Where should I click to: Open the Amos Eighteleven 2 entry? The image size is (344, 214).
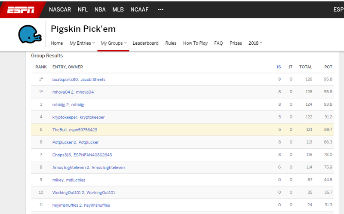pos(89,168)
